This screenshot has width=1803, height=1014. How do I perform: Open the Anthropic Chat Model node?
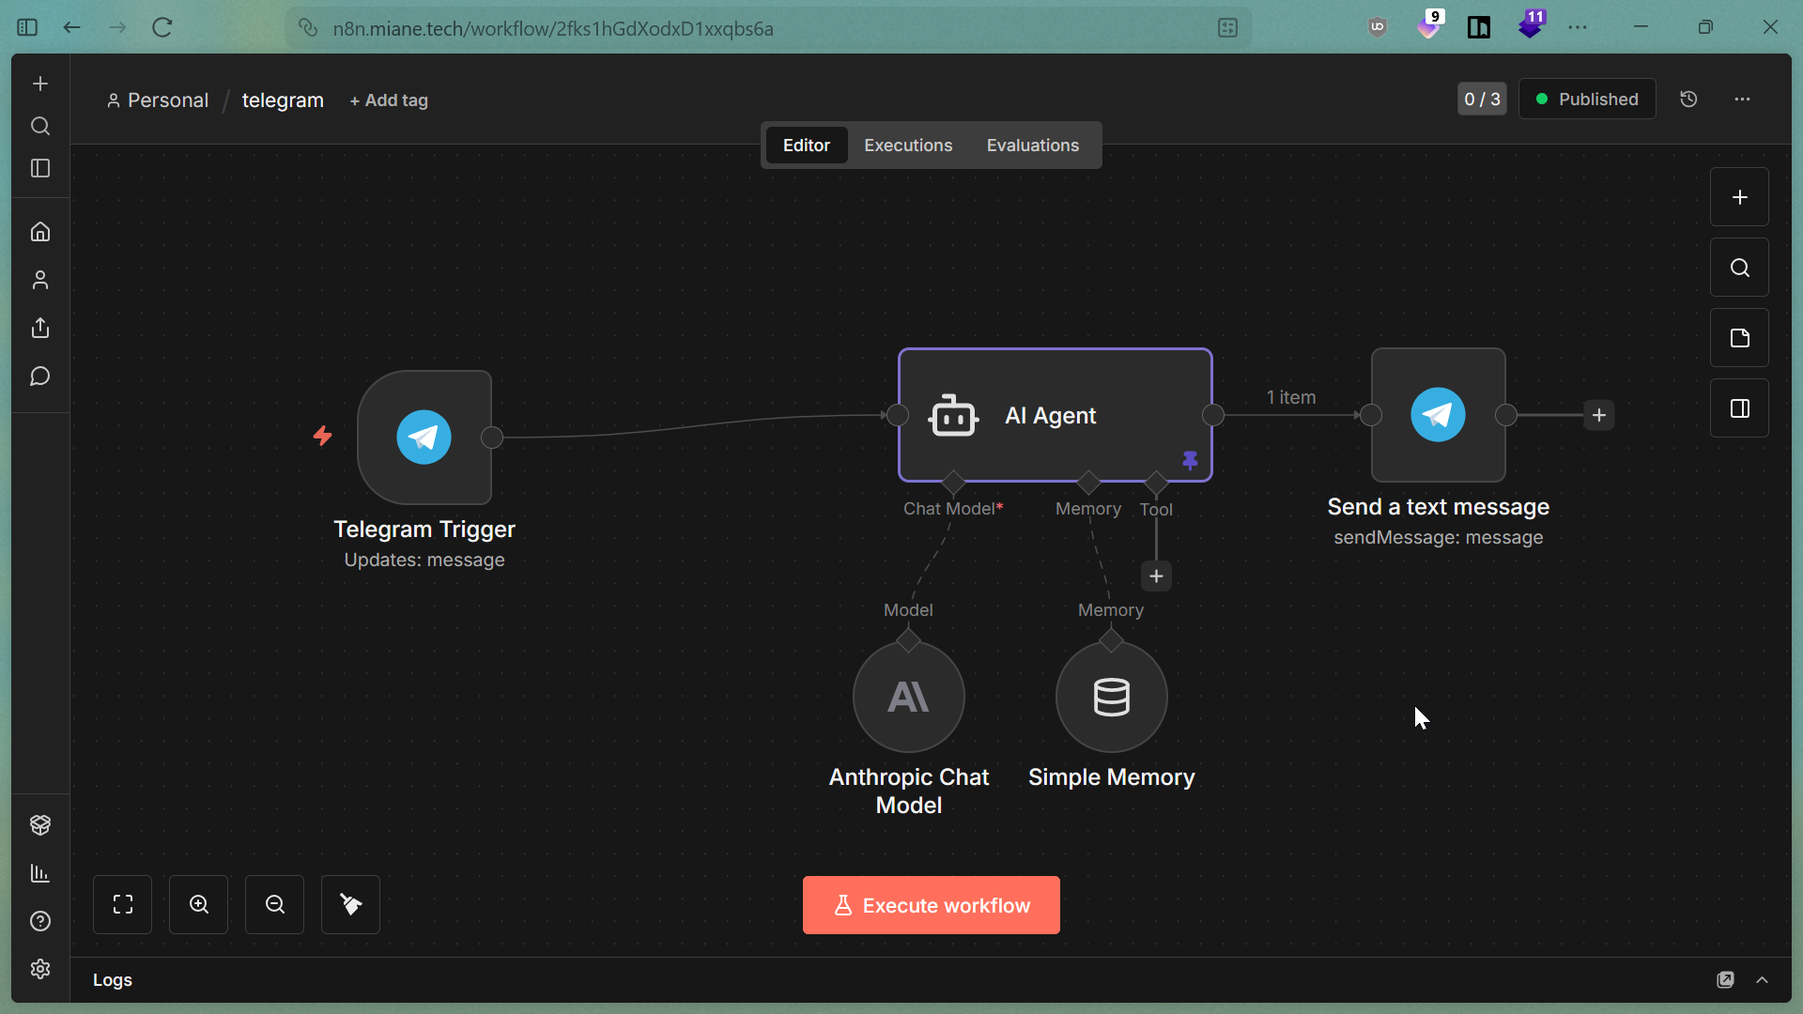tap(908, 697)
